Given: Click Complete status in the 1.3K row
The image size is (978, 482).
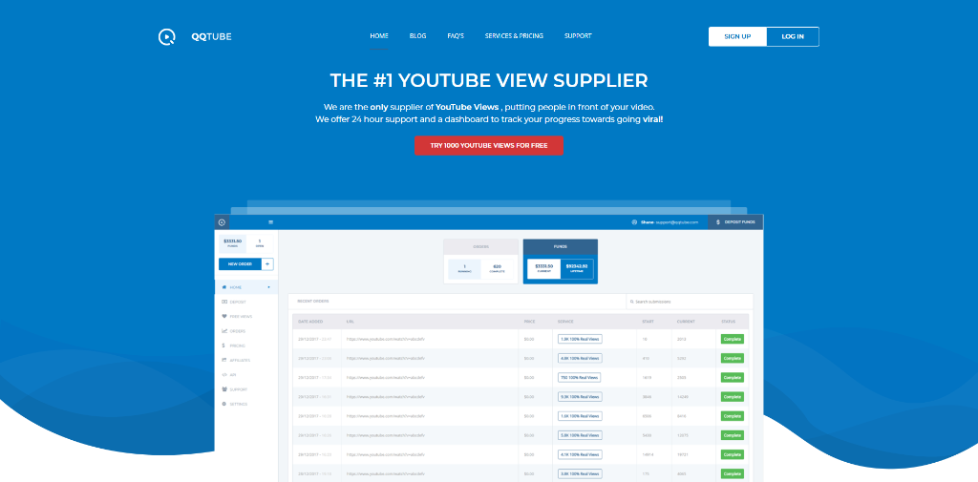Looking at the screenshot, I should [733, 339].
